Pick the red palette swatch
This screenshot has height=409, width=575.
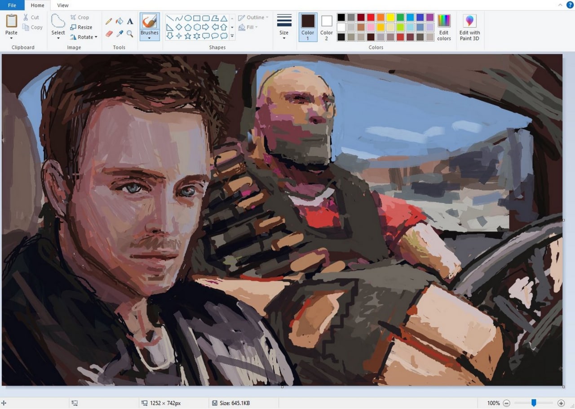(x=371, y=18)
